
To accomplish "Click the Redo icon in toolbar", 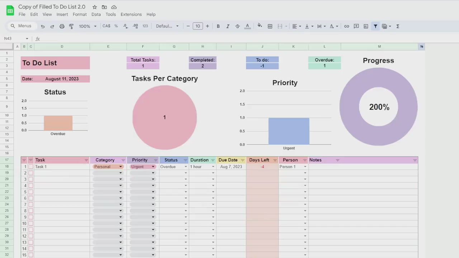I will [52, 26].
